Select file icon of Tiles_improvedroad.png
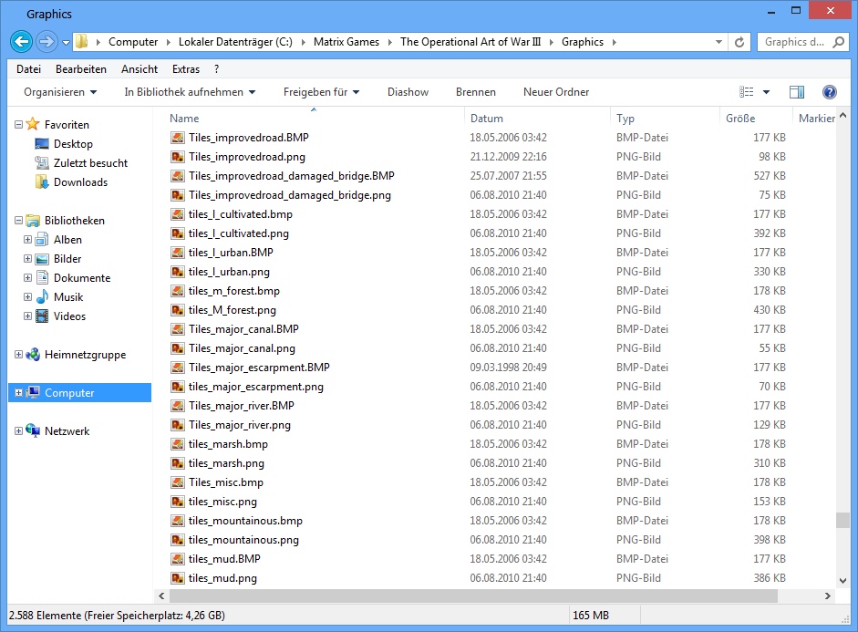Screen dimensions: 858x632 coord(177,157)
